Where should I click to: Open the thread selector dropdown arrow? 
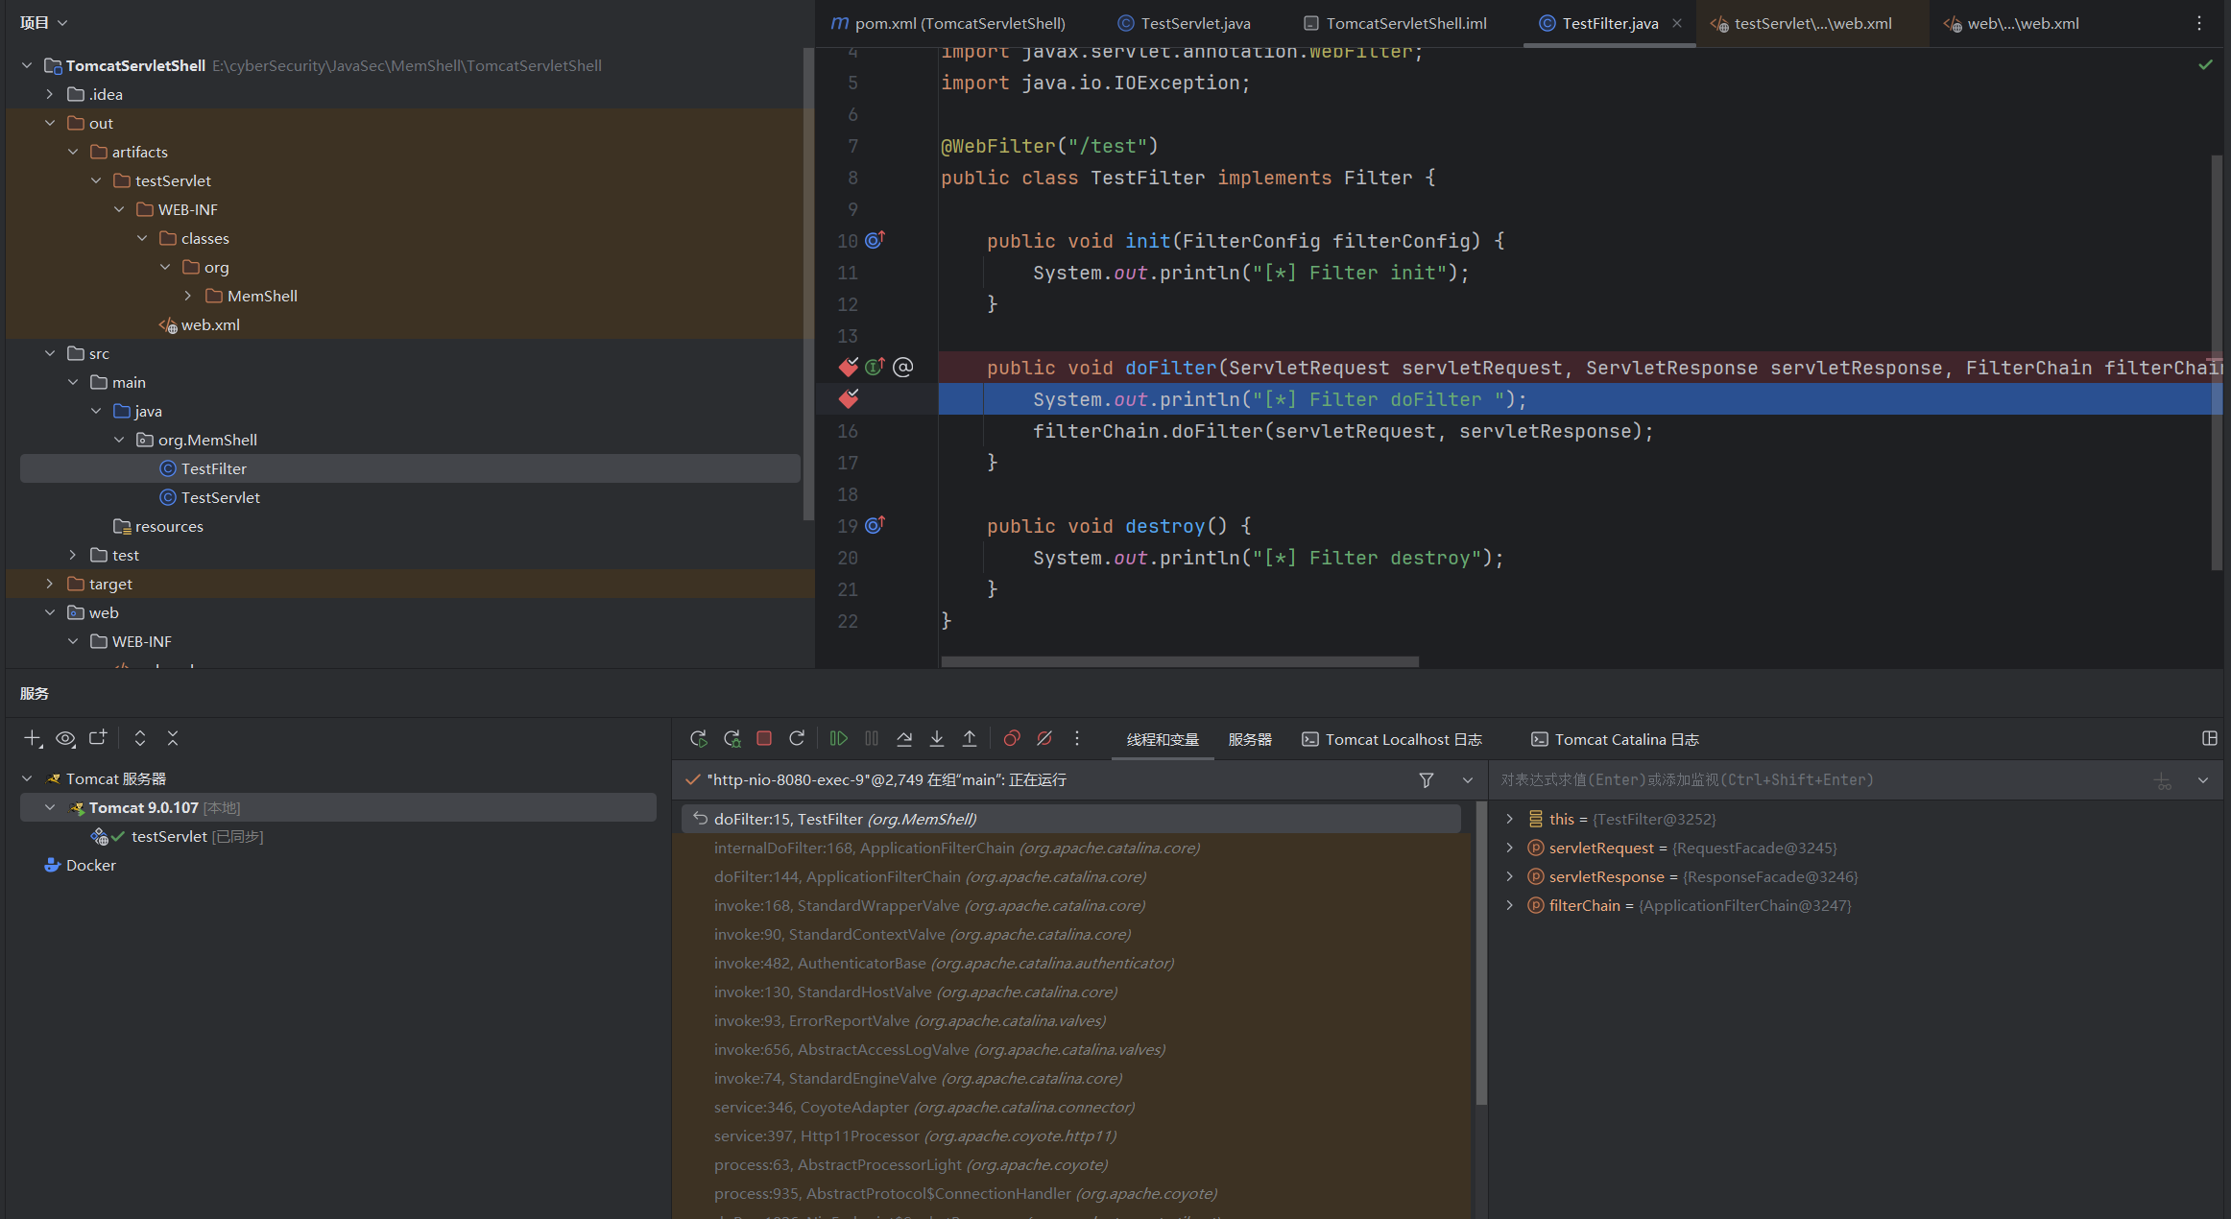[1467, 780]
